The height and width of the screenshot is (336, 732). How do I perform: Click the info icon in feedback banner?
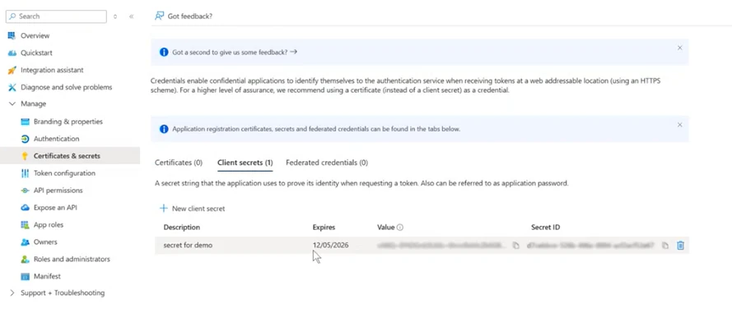[x=164, y=53]
